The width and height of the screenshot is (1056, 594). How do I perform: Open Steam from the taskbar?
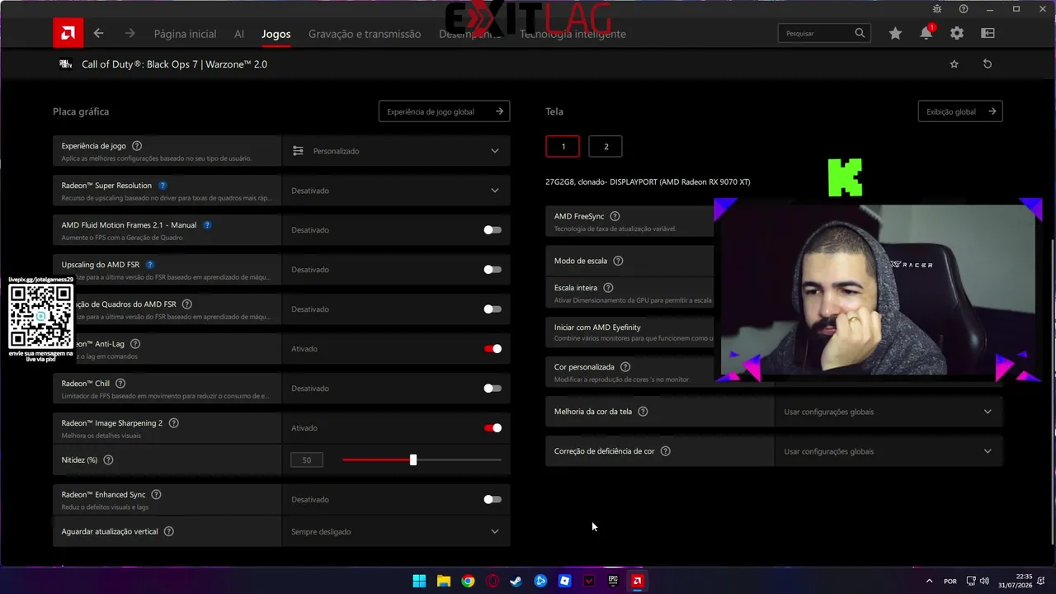tap(516, 581)
